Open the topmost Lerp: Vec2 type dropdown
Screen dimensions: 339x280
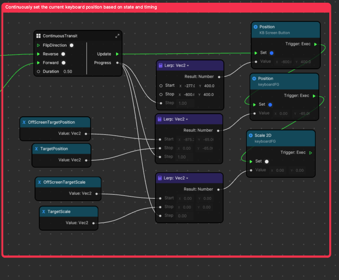click(x=187, y=66)
